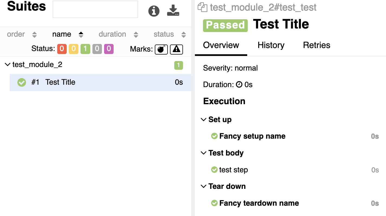Click the suites search input field
Image resolution: width=386 pixels, height=216 pixels.
95,9
